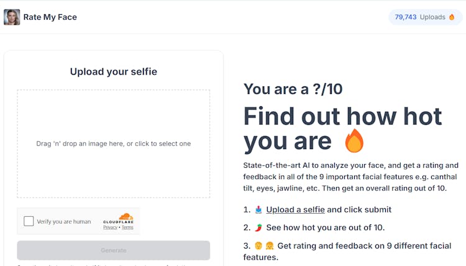
Task: Click the 79,743 Uploads counter badge
Action: [x=425, y=17]
